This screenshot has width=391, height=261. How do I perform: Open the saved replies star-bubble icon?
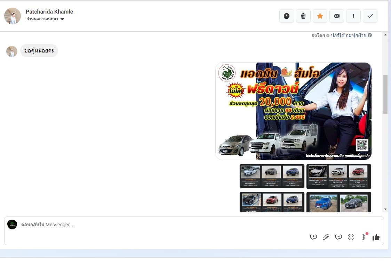coord(313,237)
